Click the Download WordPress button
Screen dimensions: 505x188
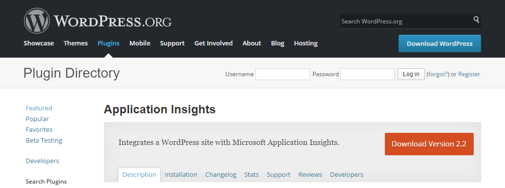coord(440,43)
